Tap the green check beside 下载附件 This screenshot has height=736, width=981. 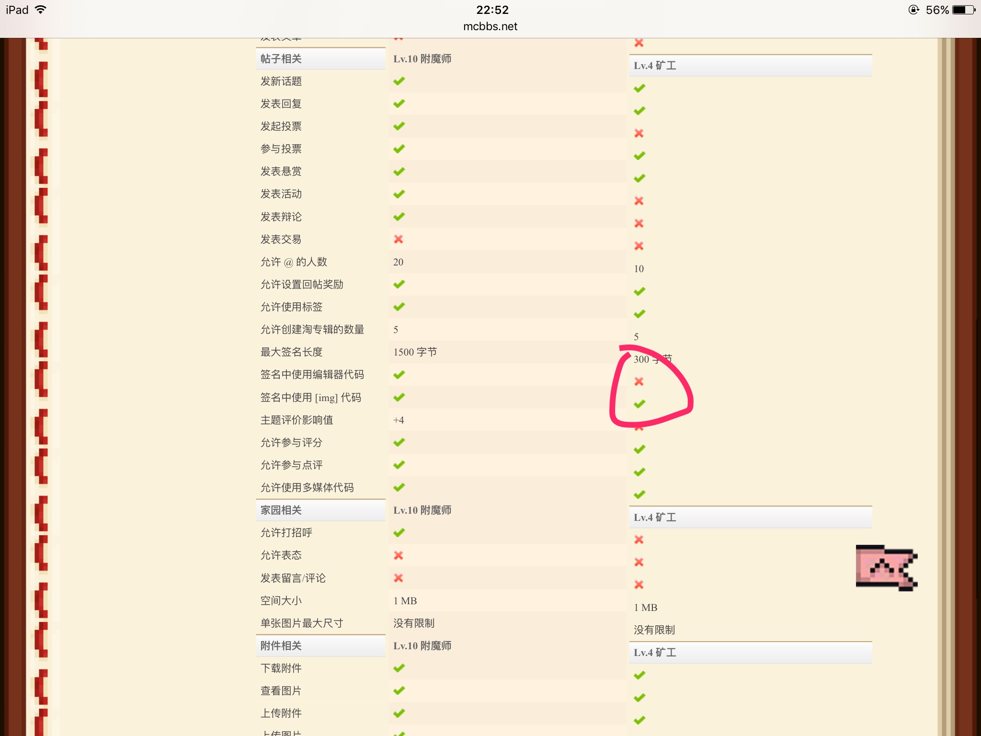[x=399, y=668]
